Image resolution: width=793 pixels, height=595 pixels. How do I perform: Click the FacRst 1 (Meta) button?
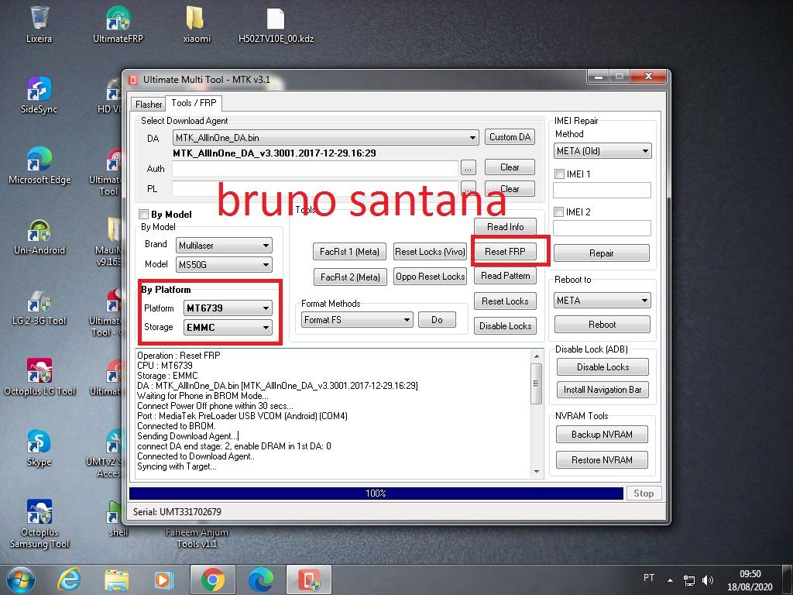(x=349, y=252)
